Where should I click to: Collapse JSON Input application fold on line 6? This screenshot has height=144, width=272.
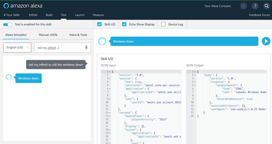(110, 89)
